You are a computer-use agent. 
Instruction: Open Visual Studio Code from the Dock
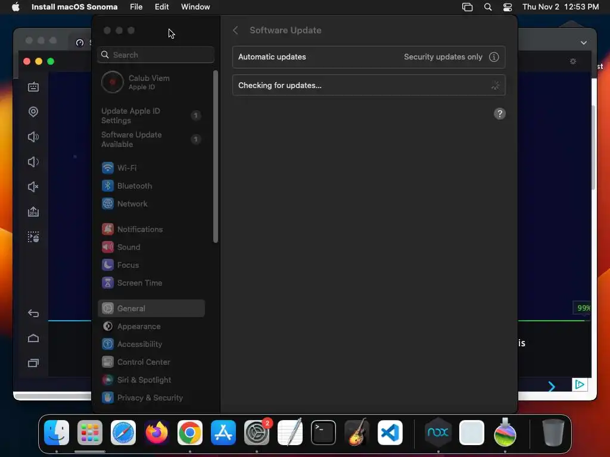390,433
